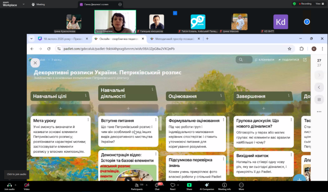This screenshot has height=192, width=328.
Task: Click the blue options button above the gallery
Action: point(175,13)
